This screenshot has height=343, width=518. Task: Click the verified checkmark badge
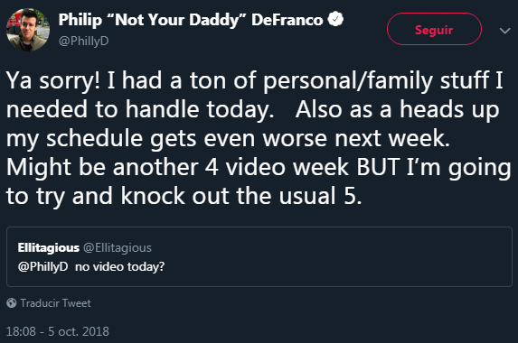coord(335,19)
